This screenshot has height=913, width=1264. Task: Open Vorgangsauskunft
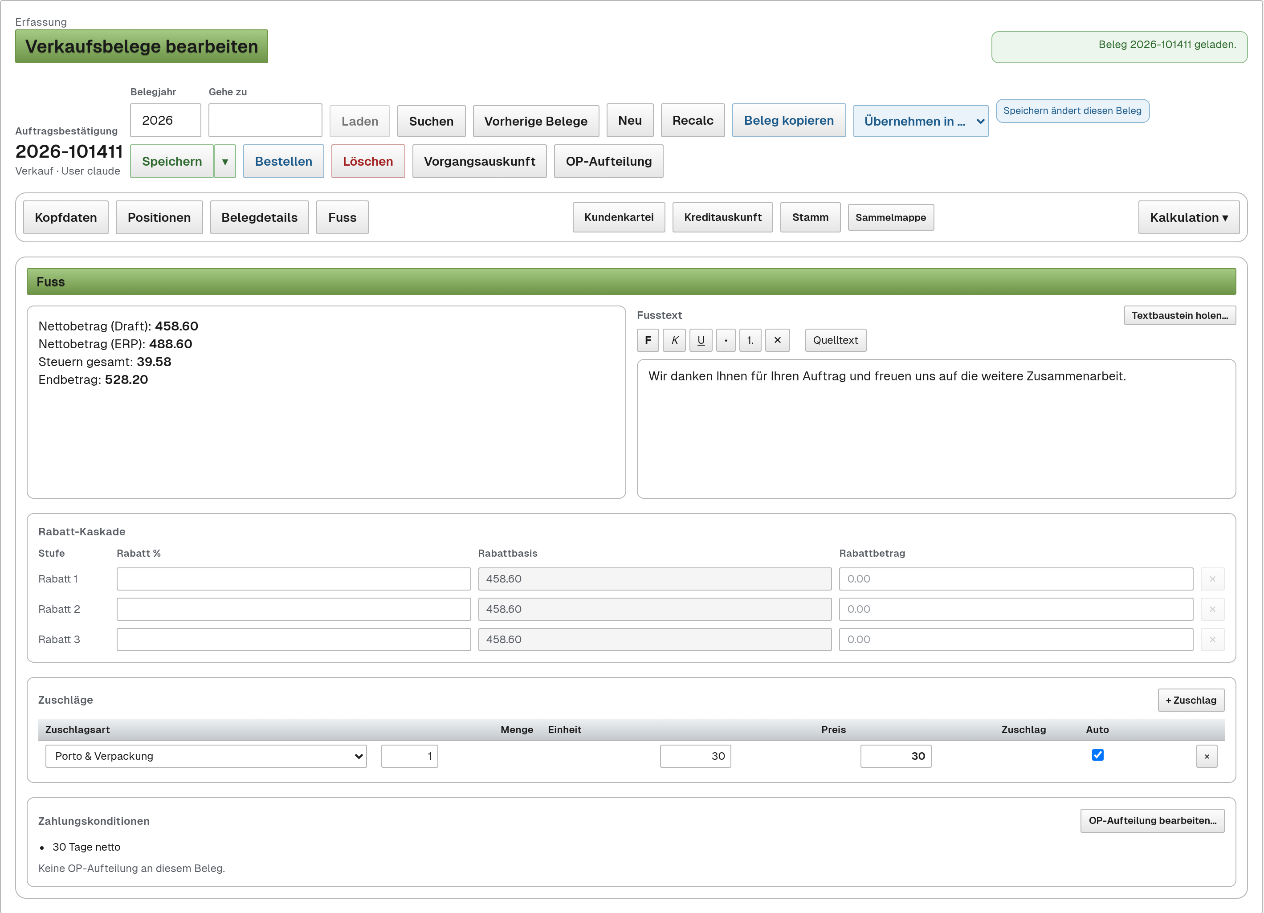(x=479, y=162)
